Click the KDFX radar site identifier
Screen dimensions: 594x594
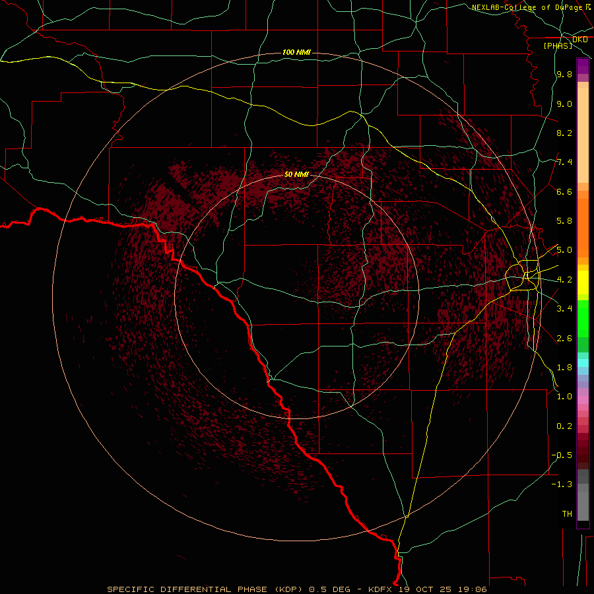pos(381,589)
